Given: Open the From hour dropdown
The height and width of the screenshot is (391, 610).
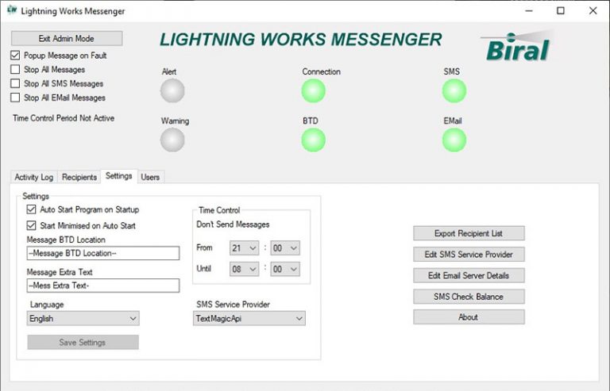Looking at the screenshot, I should (244, 248).
